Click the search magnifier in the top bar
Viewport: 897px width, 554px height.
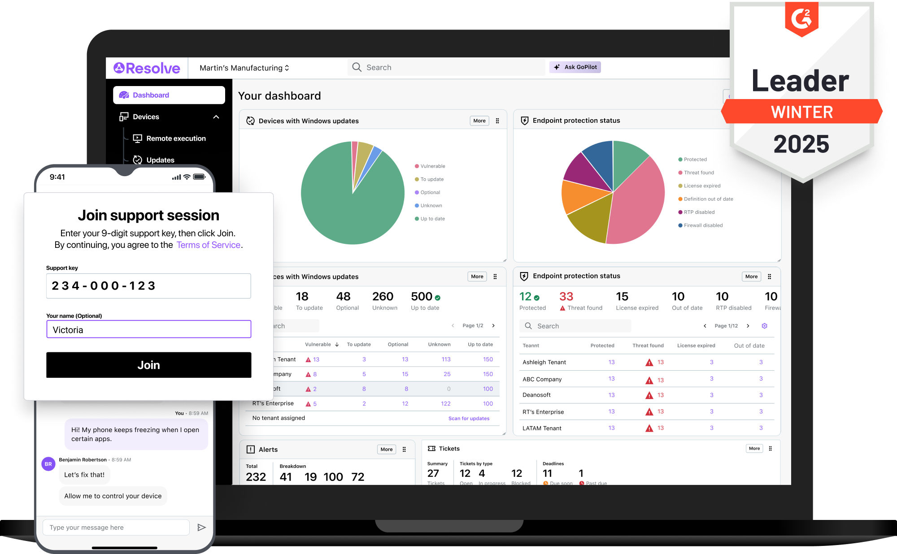click(x=357, y=67)
